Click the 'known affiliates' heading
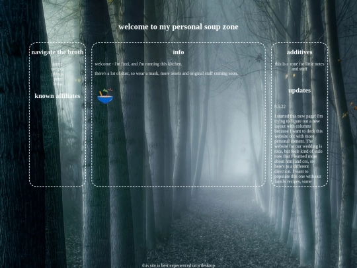This screenshot has width=357, height=268. tap(58, 96)
